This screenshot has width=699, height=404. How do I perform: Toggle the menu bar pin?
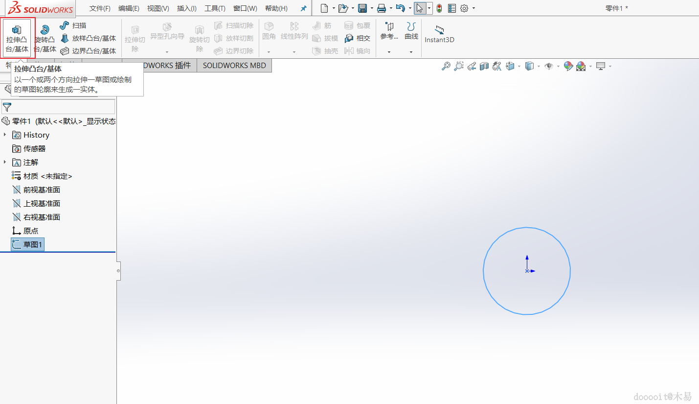click(303, 8)
